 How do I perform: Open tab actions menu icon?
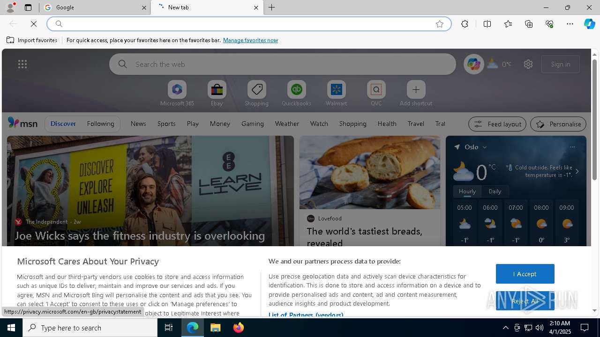tap(28, 7)
